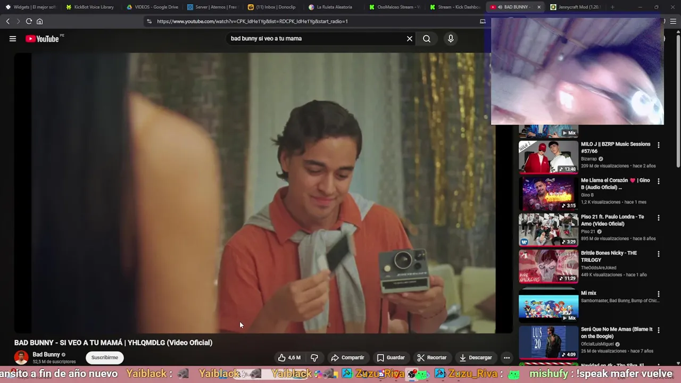This screenshot has height=383, width=681.
Task: Clear the search box with the X
Action: [x=410, y=38]
